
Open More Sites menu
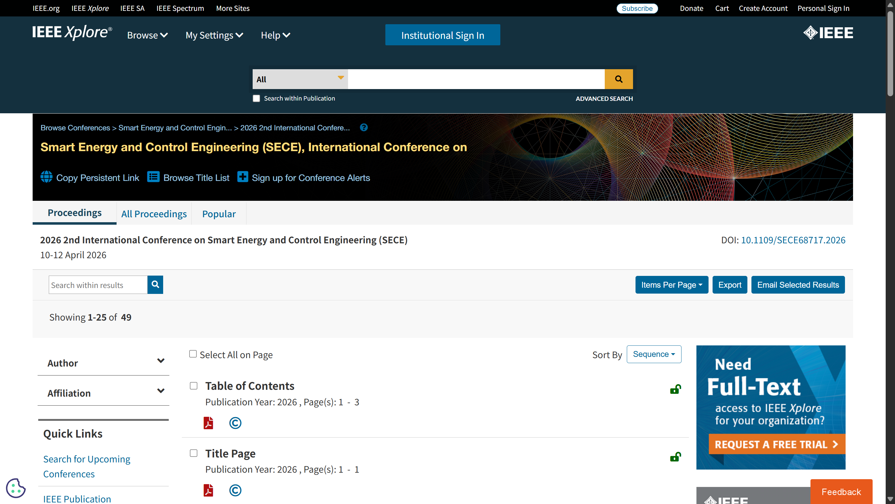[x=233, y=8]
